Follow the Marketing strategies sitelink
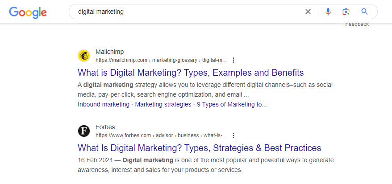Screen dimensions: 392x184 coord(163,104)
